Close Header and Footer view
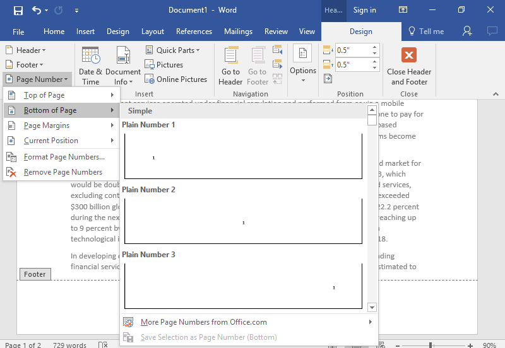Screen dimensions: 505x348 [x=409, y=66]
